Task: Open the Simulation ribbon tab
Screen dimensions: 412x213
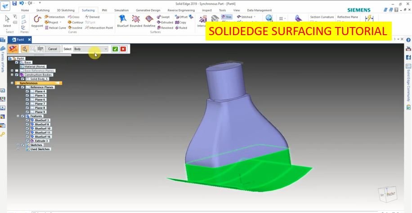Action: (121, 10)
